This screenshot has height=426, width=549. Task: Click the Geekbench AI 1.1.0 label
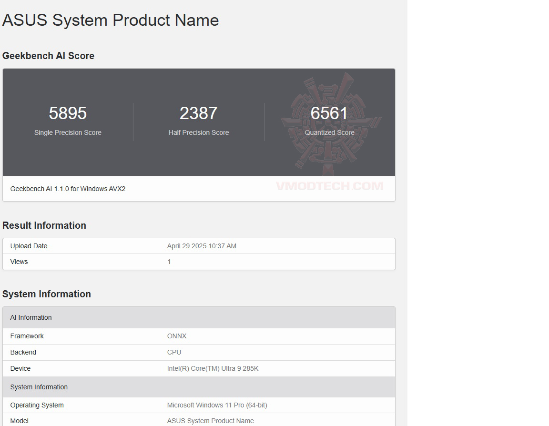[x=68, y=189]
